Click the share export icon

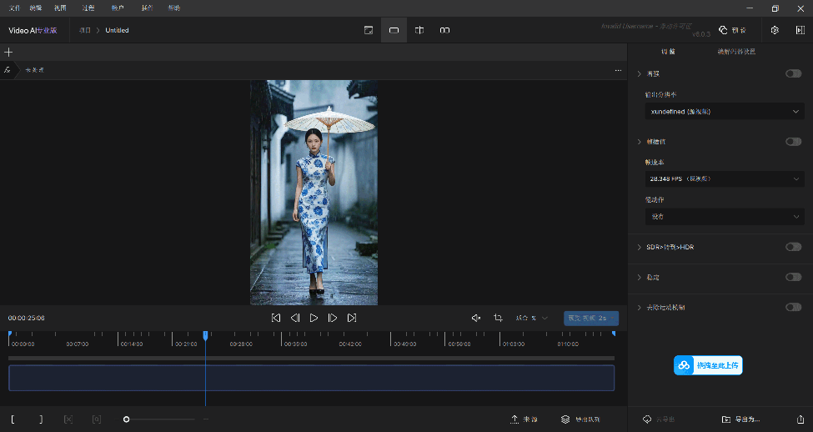click(800, 419)
